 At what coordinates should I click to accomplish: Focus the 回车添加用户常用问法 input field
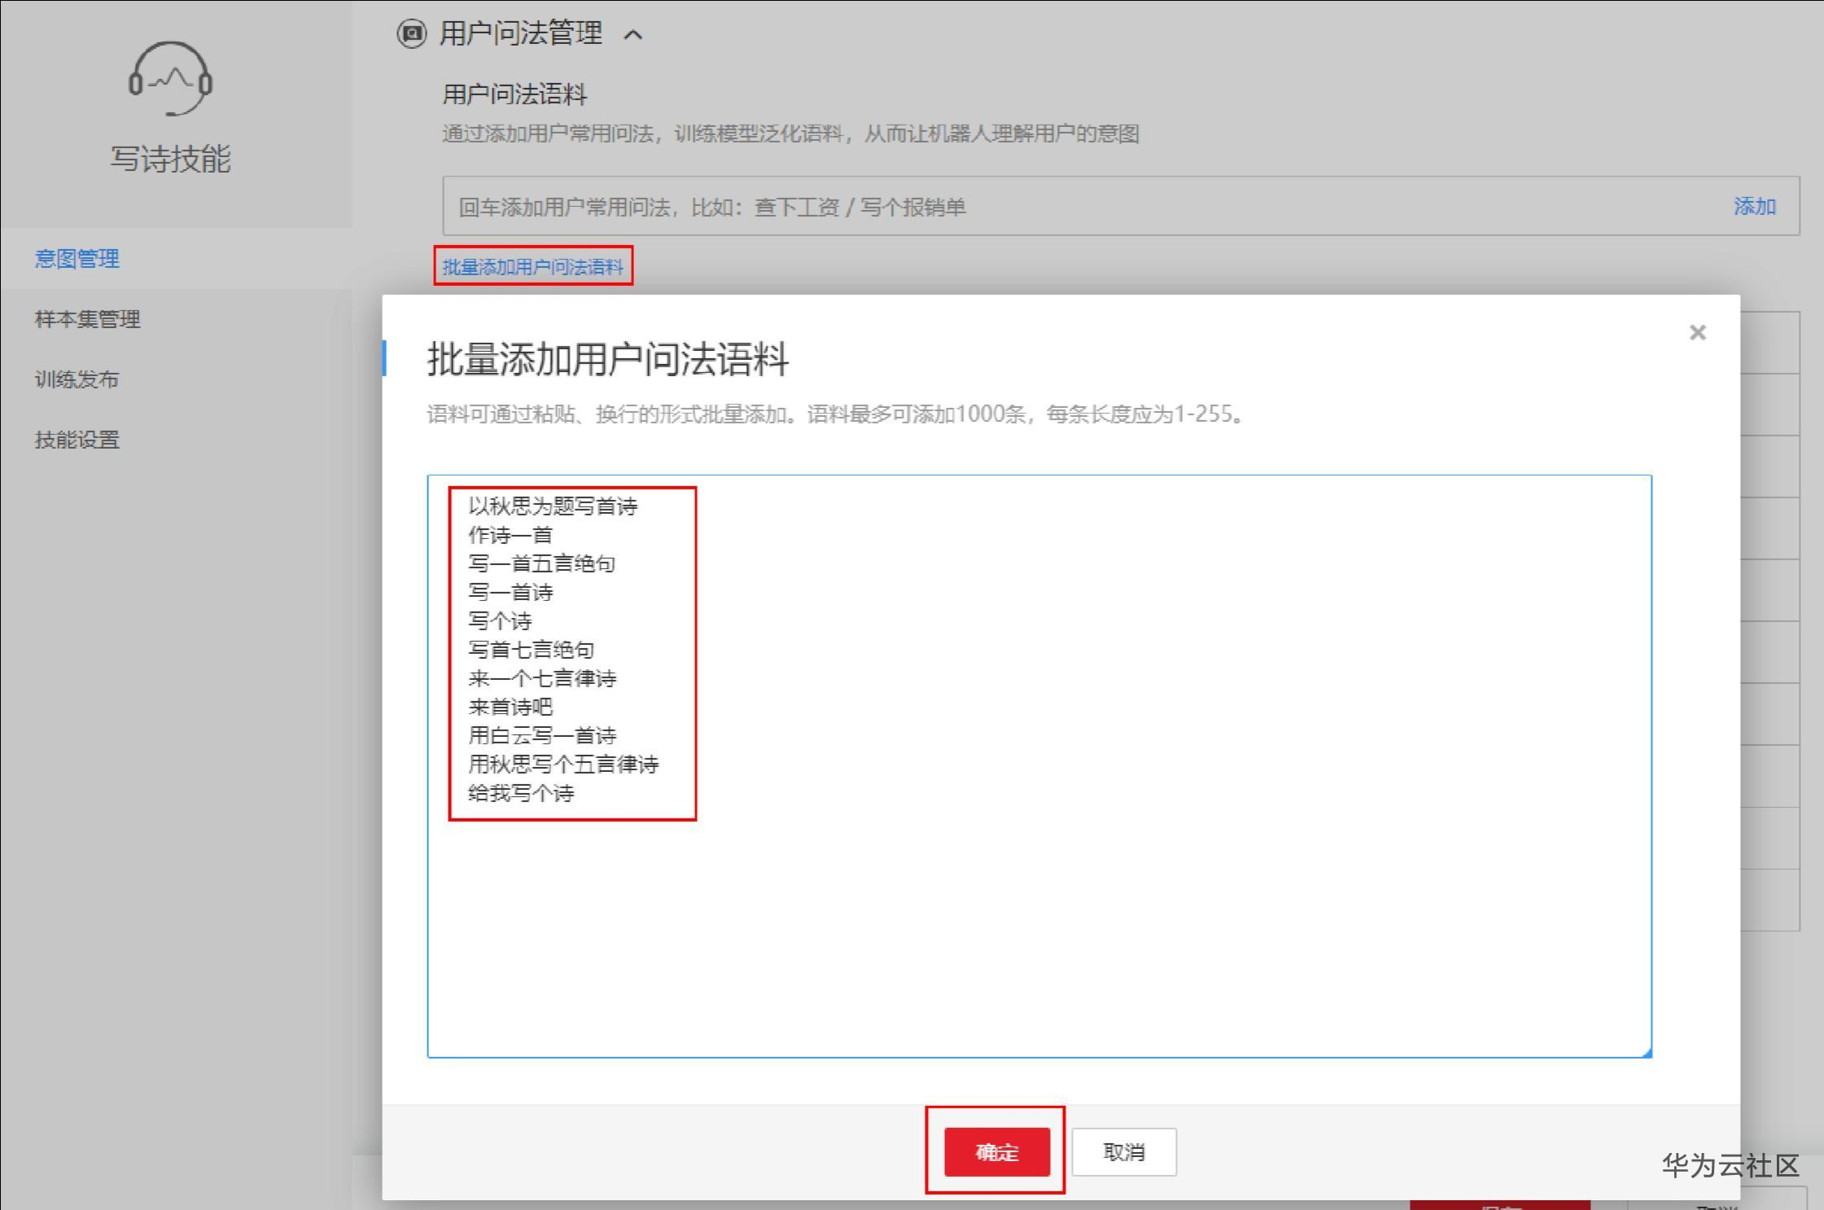tap(1058, 207)
